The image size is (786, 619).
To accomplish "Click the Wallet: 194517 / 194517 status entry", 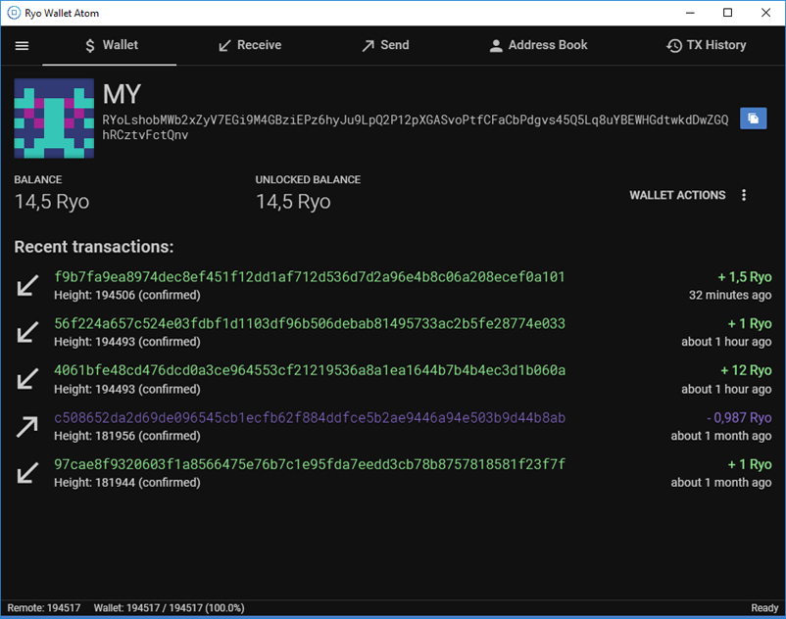I will point(169,608).
